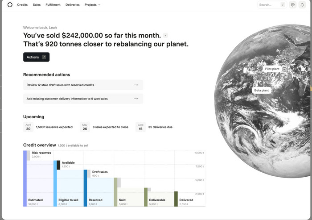Open April 30 issuance expected item
The width and height of the screenshot is (312, 220).
tap(48, 127)
